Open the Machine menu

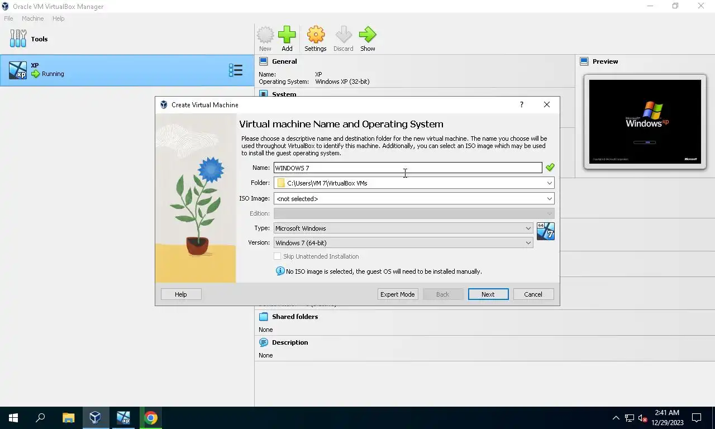pyautogui.click(x=32, y=18)
